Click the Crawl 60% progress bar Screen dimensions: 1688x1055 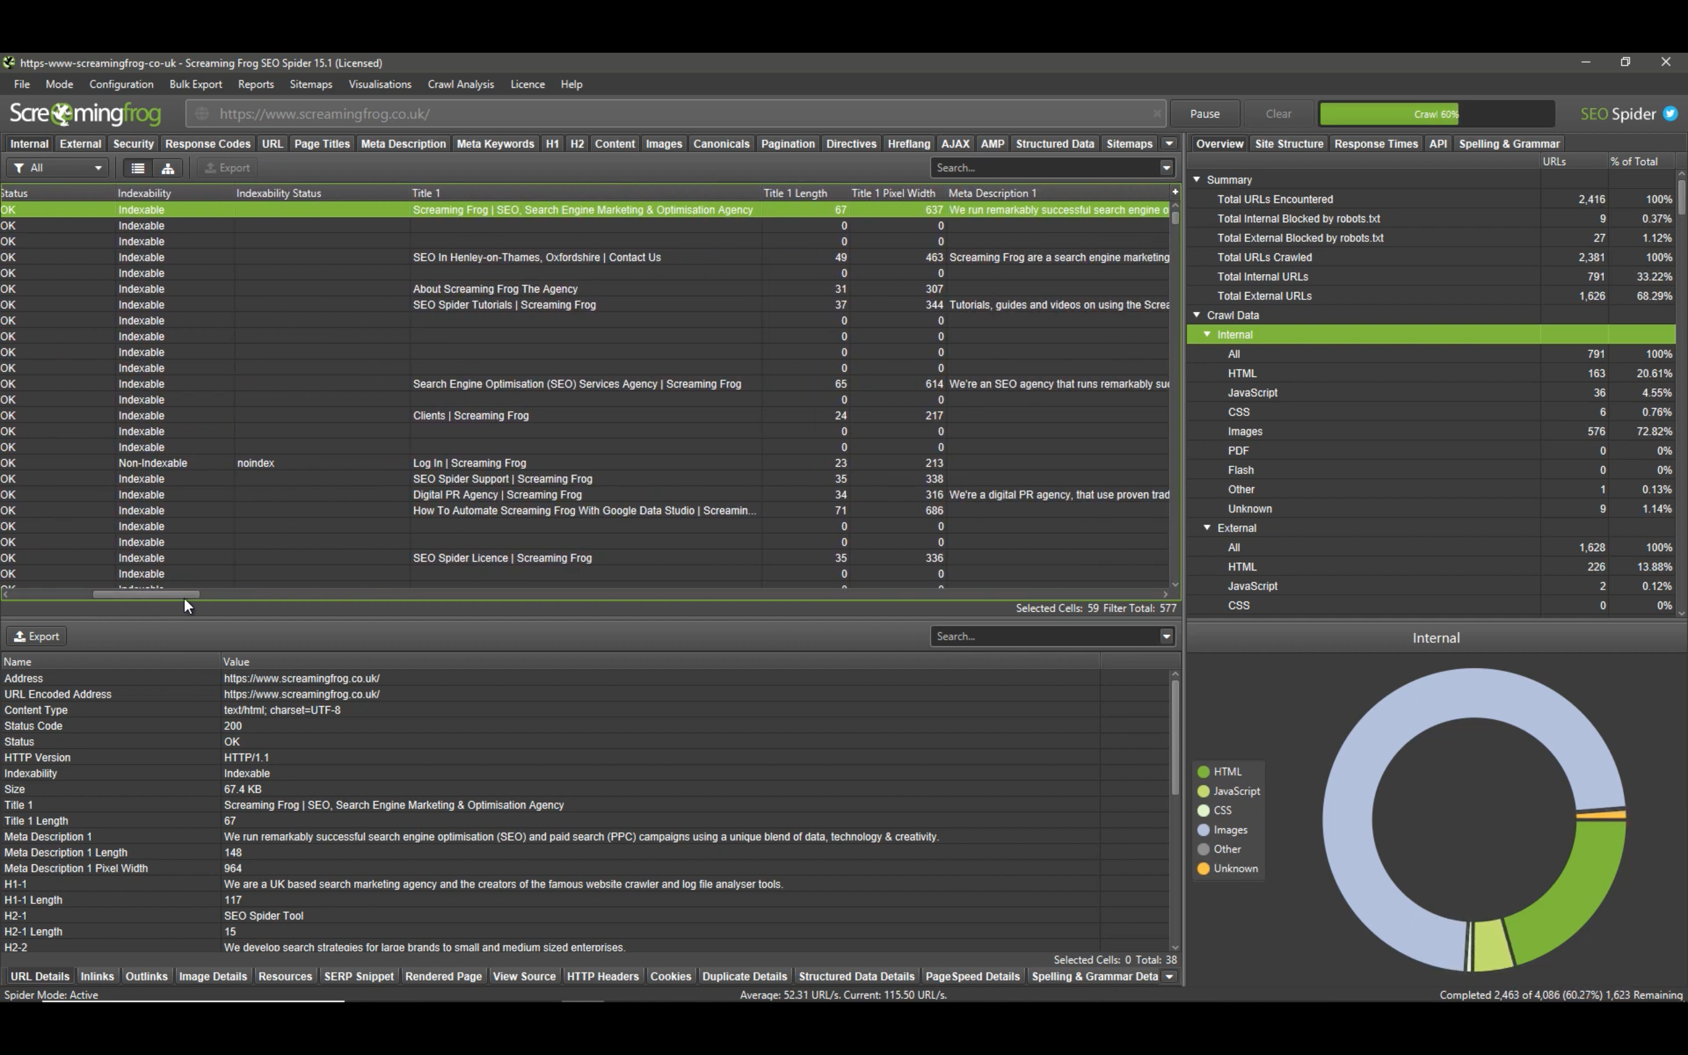1436,113
